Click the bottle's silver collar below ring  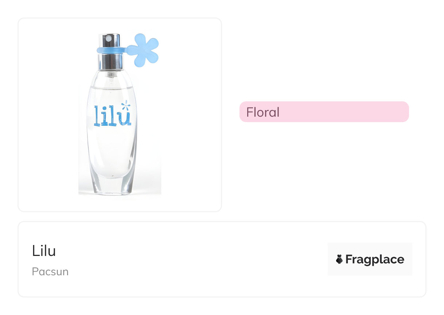tap(109, 61)
